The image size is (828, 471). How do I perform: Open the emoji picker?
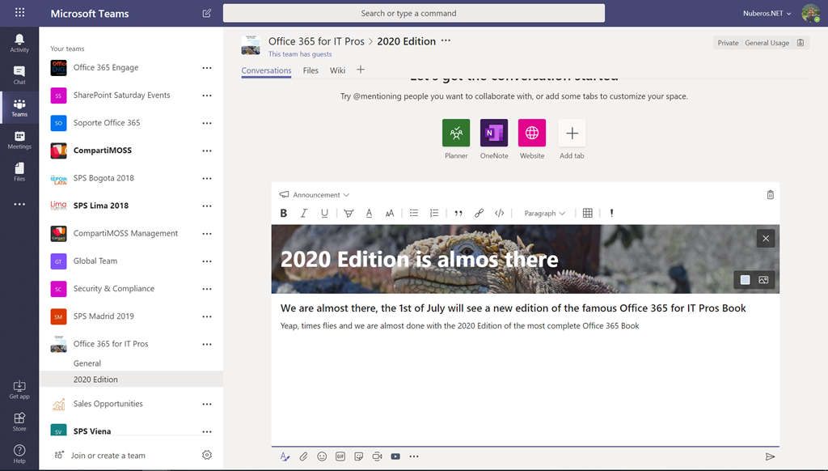coord(322,456)
